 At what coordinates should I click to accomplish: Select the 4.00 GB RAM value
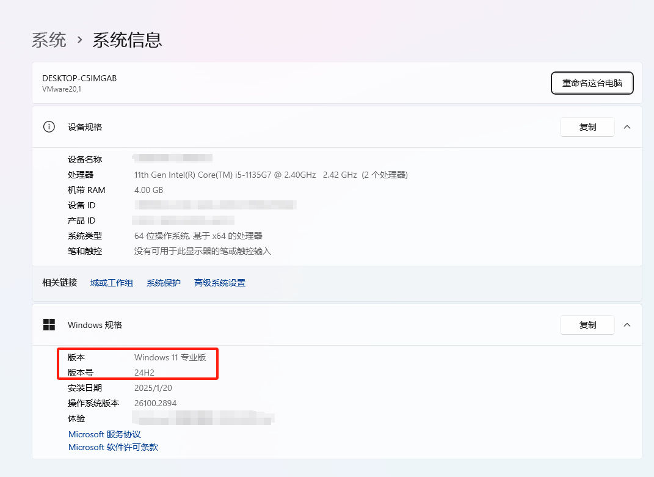148,191
